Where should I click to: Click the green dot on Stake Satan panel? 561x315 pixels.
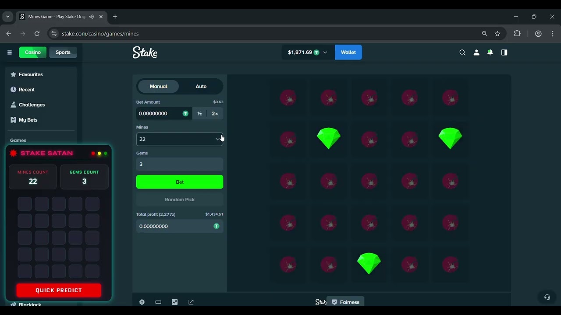105,154
